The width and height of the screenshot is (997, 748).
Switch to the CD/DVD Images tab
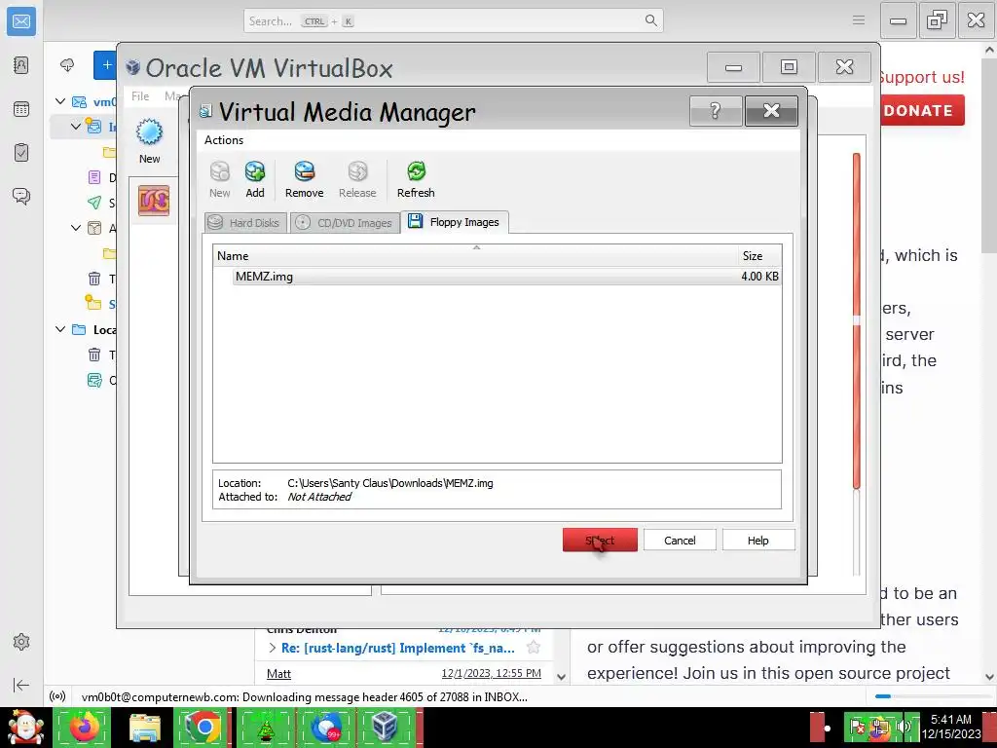(x=346, y=223)
